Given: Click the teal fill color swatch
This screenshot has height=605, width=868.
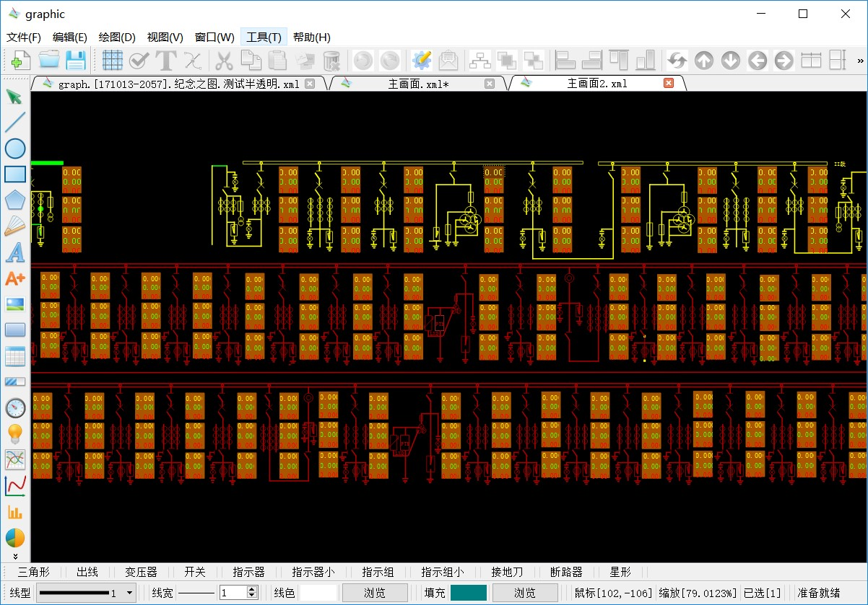Looking at the screenshot, I should pos(468,593).
